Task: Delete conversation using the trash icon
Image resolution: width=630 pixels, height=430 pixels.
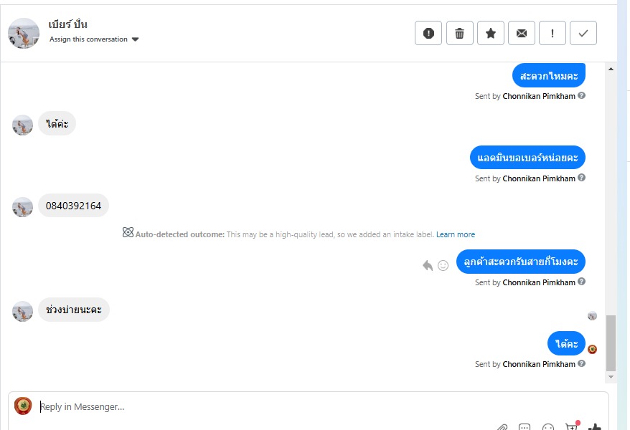Action: pos(460,33)
